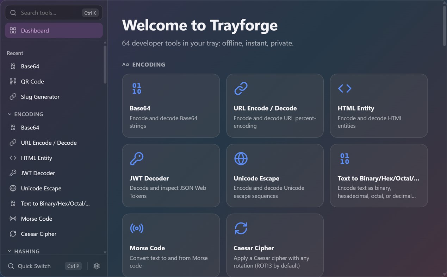Open the JWT Decoder dashboard card

[x=171, y=175]
